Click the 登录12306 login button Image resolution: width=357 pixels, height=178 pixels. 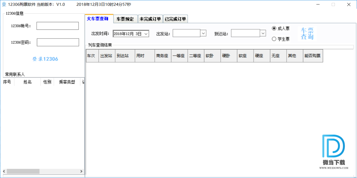pyautogui.click(x=45, y=59)
